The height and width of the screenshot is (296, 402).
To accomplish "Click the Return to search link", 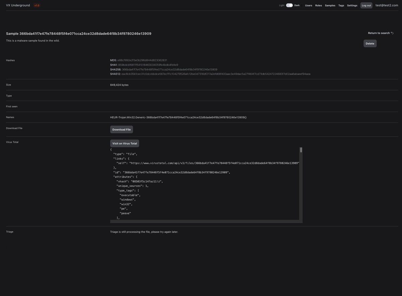I will pos(379,33).
